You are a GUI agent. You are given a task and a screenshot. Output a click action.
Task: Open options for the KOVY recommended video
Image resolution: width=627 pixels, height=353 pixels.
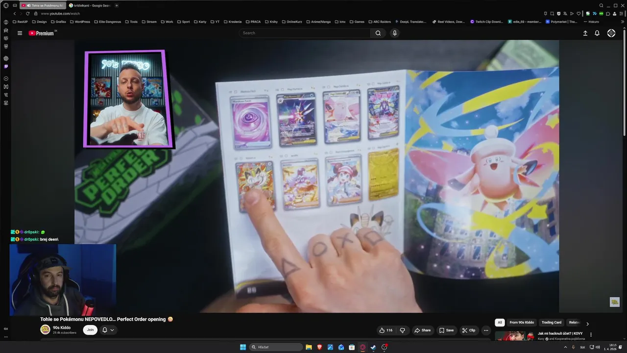click(591, 334)
